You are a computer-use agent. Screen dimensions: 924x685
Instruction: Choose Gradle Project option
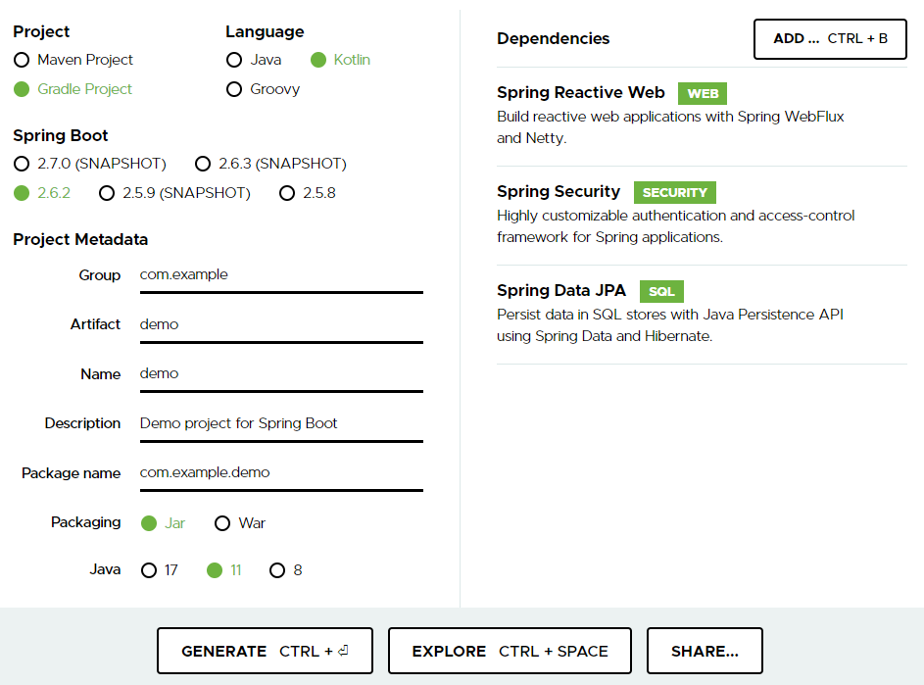[x=22, y=89]
